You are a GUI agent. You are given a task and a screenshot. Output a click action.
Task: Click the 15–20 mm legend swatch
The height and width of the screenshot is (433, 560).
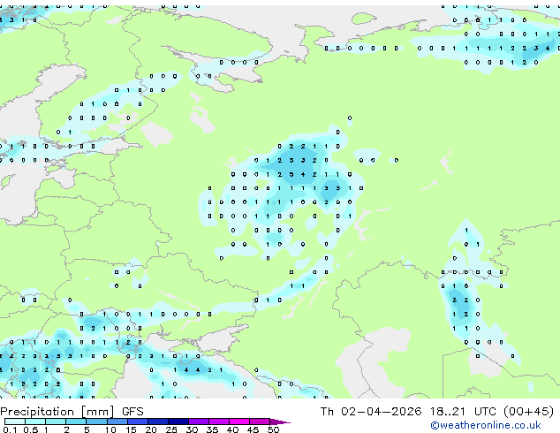click(x=138, y=422)
